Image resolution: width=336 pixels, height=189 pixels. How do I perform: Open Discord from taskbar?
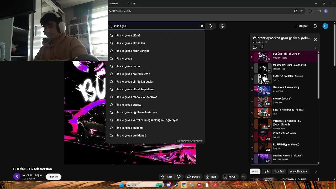(x=169, y=185)
